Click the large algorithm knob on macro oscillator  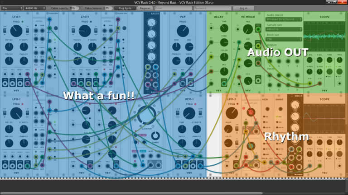click(146, 116)
